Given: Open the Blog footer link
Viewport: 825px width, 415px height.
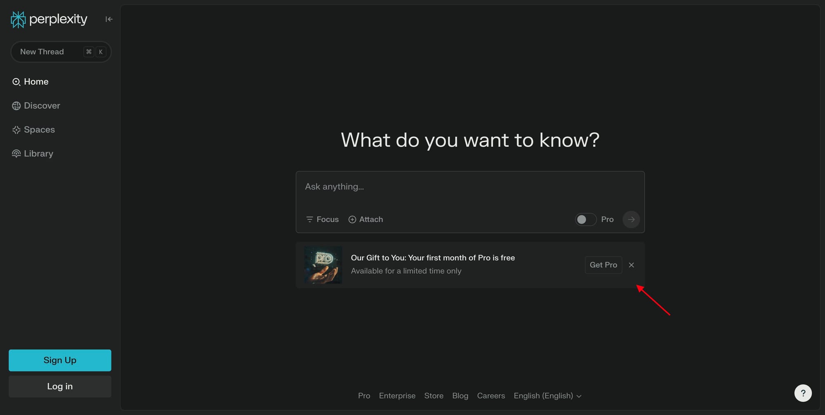Looking at the screenshot, I should [460, 396].
